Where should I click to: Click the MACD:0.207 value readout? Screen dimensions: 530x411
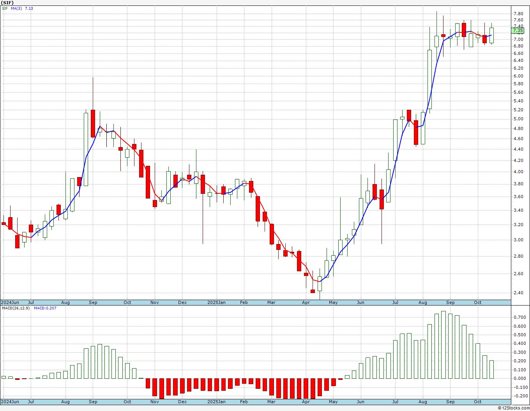pyautogui.click(x=45, y=308)
